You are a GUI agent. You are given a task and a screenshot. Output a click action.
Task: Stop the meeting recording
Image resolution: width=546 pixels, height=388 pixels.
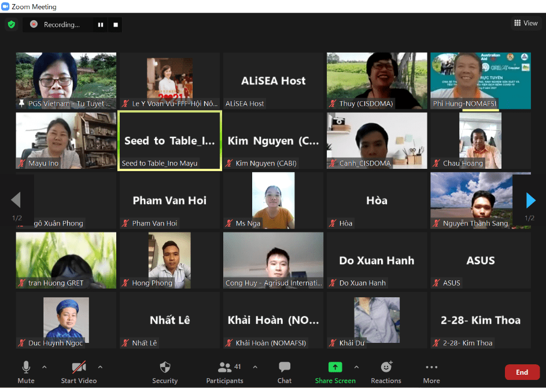(x=116, y=25)
